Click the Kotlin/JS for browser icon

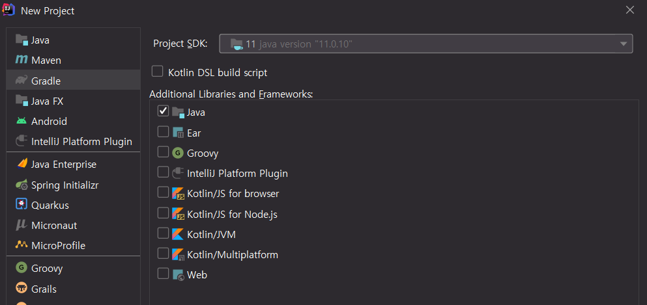[x=179, y=193]
